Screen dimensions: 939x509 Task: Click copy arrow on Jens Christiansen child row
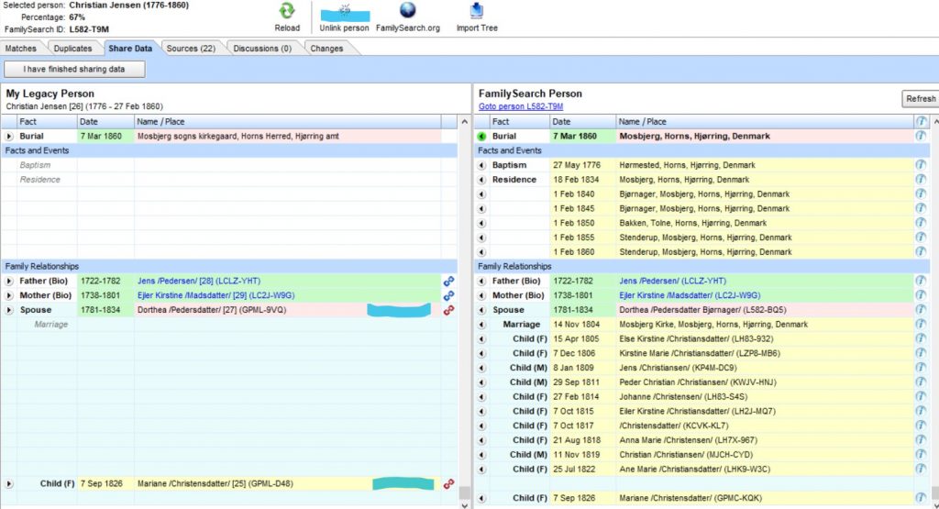[481, 368]
